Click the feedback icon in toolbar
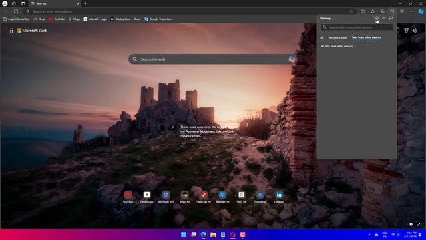Viewport: 426px width, 240px height. (402, 11)
